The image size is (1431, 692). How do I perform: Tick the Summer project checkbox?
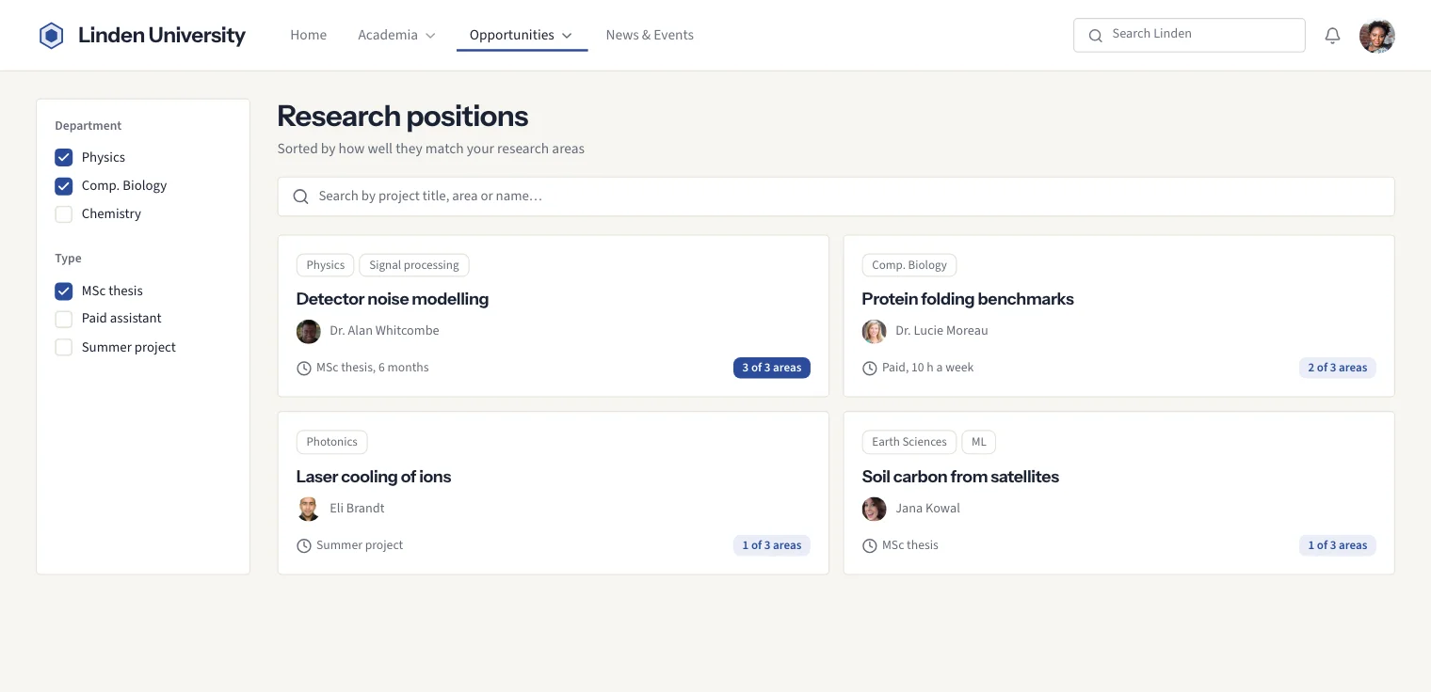(64, 347)
